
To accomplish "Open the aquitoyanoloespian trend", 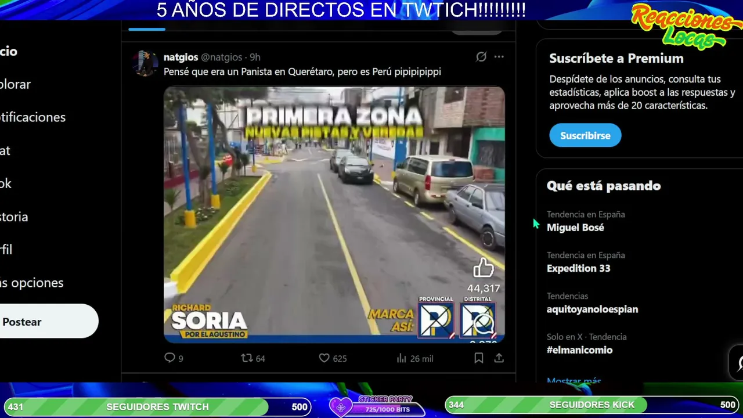I will coord(592,309).
